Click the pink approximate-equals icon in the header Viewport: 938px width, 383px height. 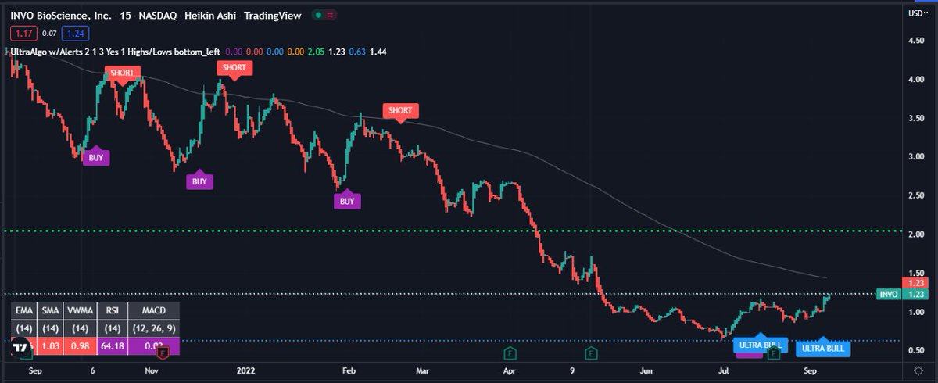331,15
